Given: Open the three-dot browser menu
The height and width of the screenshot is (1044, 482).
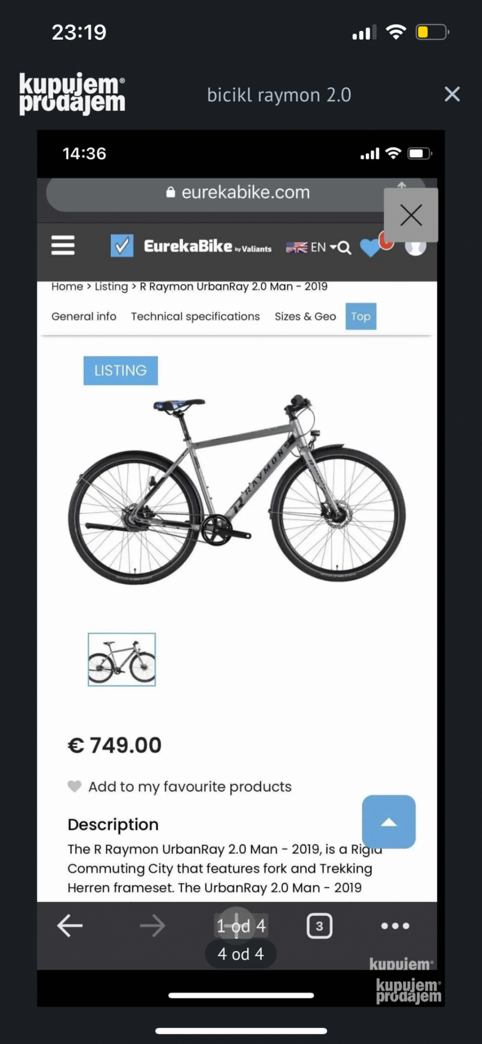Looking at the screenshot, I should point(395,926).
